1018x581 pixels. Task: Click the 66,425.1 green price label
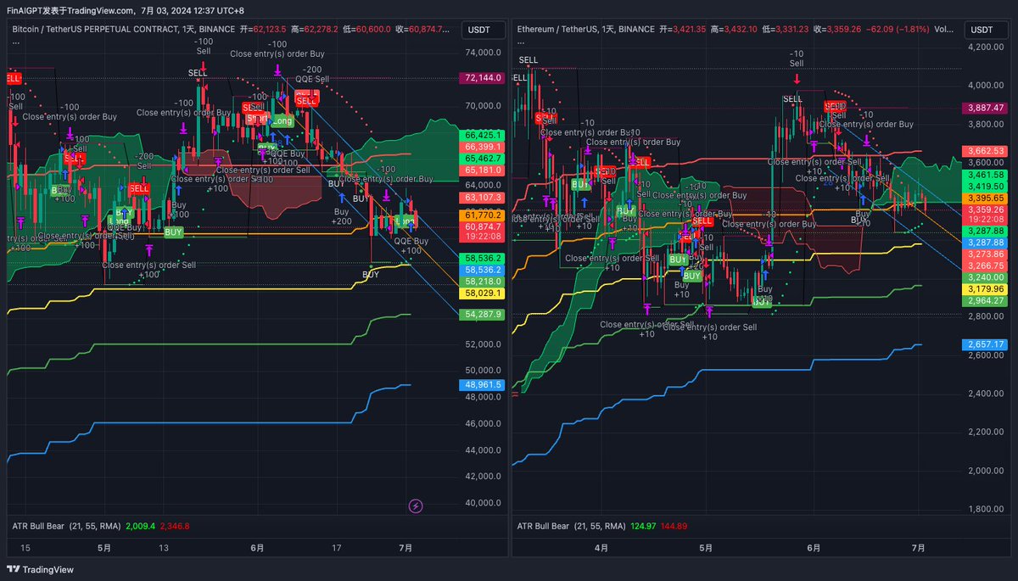tap(482, 135)
